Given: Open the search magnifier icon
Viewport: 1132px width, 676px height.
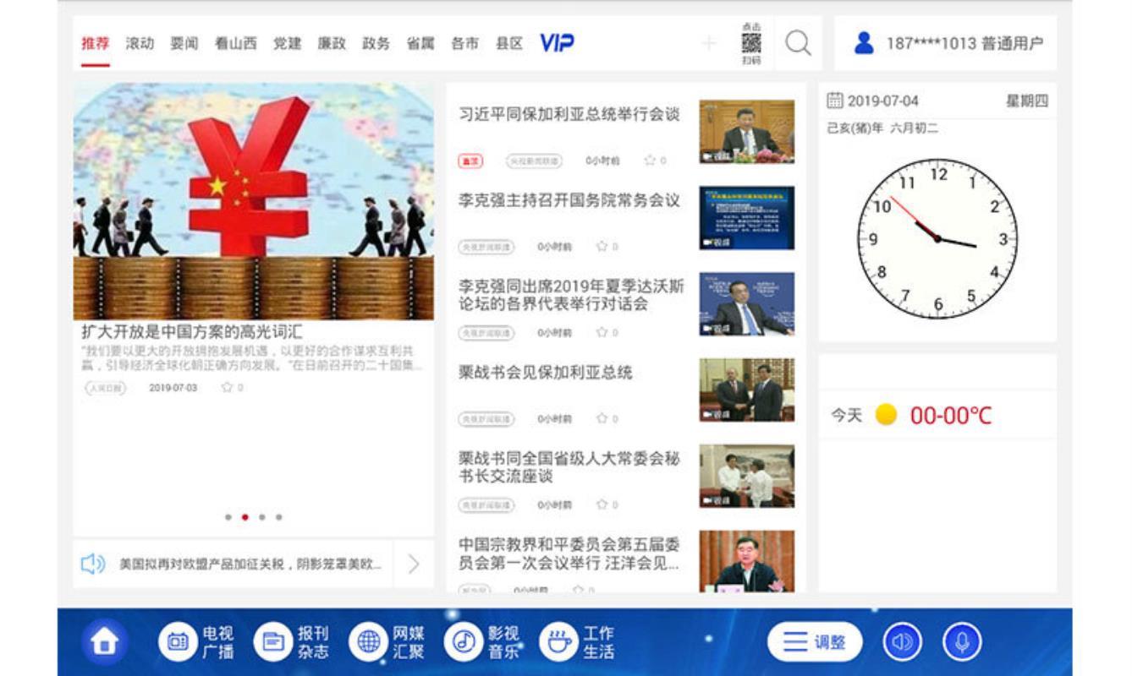Looking at the screenshot, I should (795, 42).
